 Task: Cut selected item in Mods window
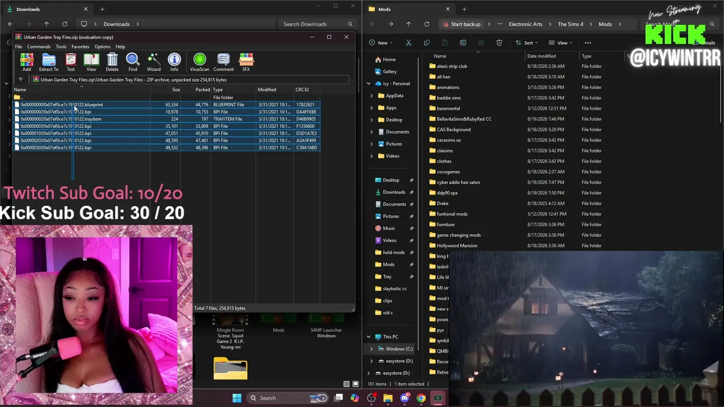(408, 43)
